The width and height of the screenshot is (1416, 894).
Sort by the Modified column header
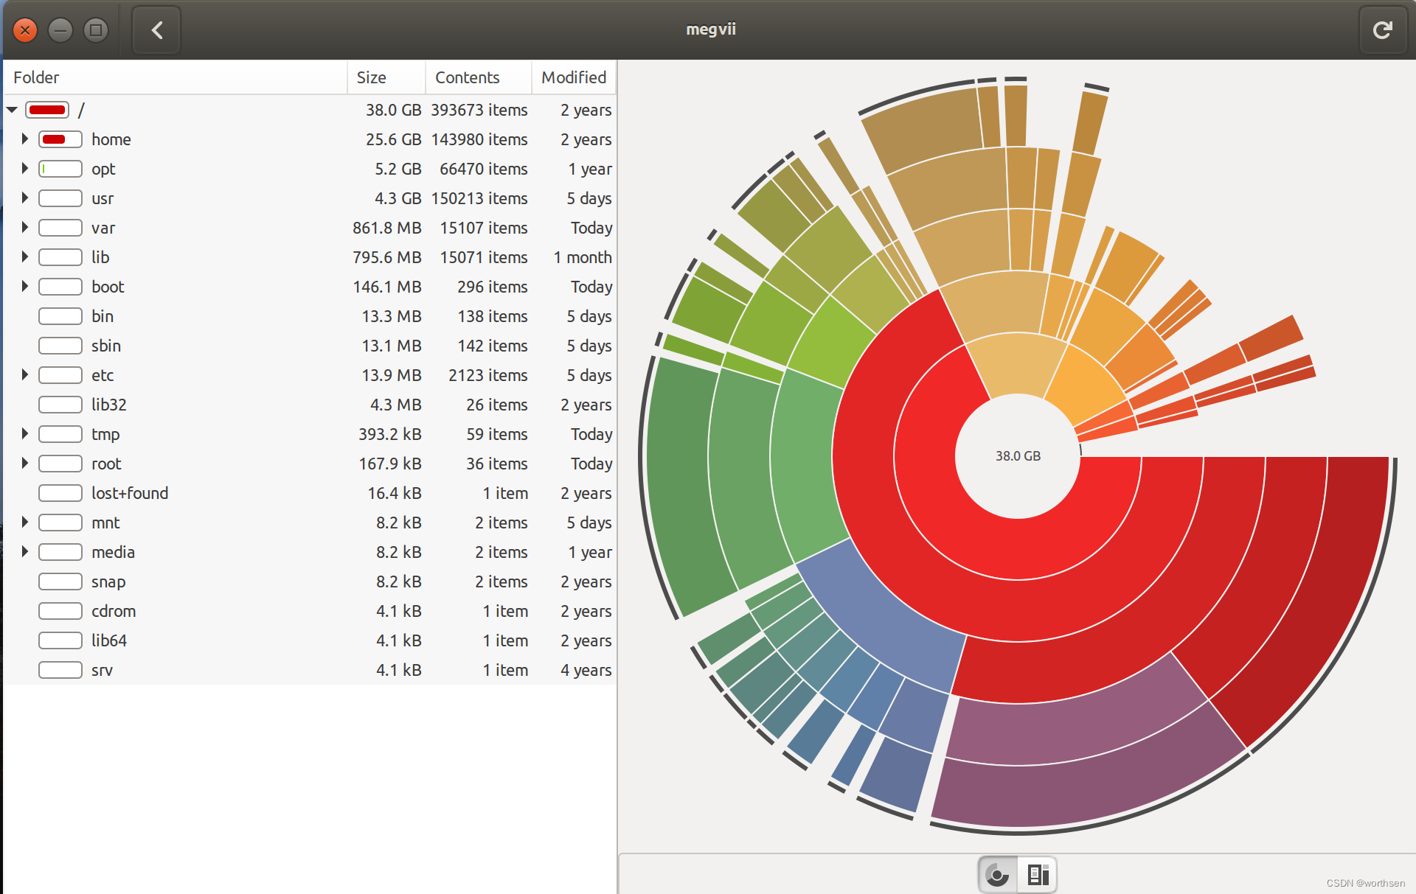[x=573, y=77]
